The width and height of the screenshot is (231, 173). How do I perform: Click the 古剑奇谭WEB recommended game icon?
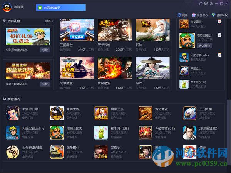[13, 152]
